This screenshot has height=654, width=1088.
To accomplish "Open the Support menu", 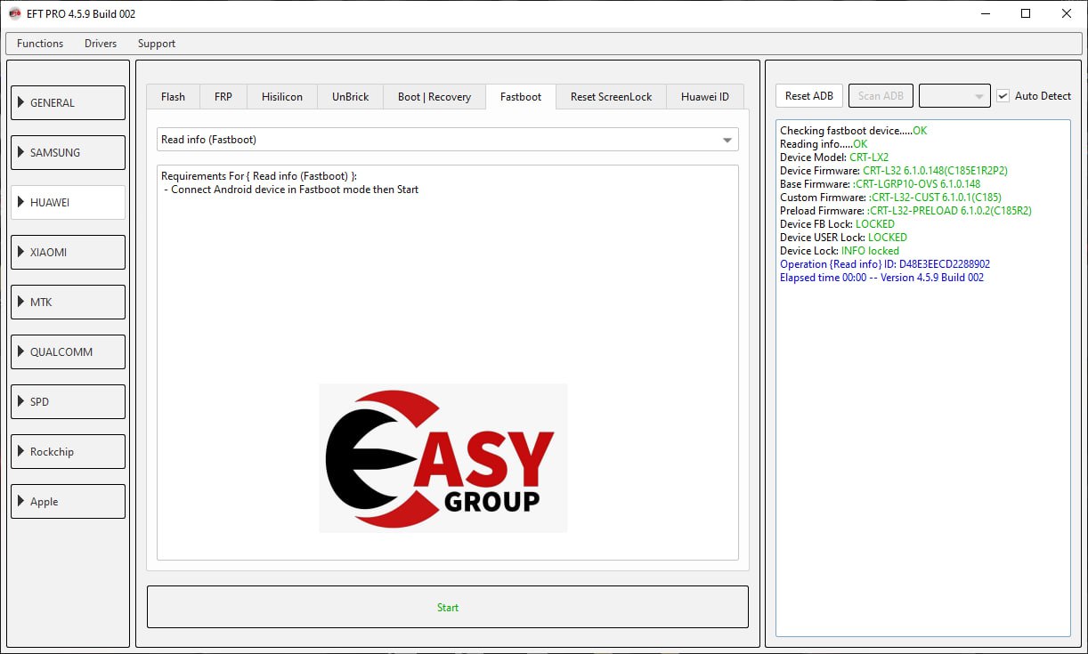I will [157, 44].
